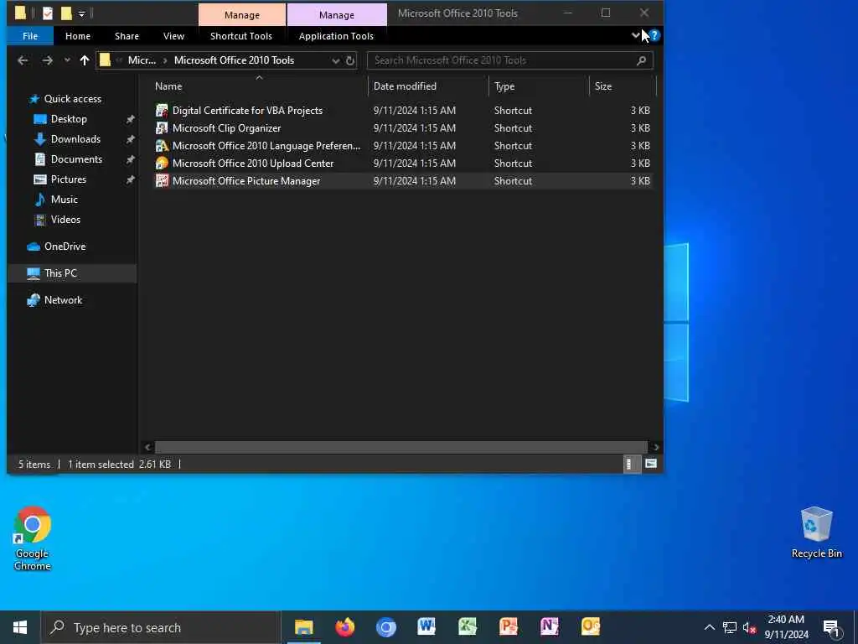Viewport: 858px width, 644px height.
Task: Expand the ribbon with the chevron
Action: 635,35
